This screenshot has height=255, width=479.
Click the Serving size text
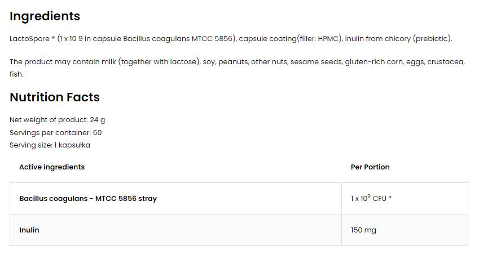point(50,145)
